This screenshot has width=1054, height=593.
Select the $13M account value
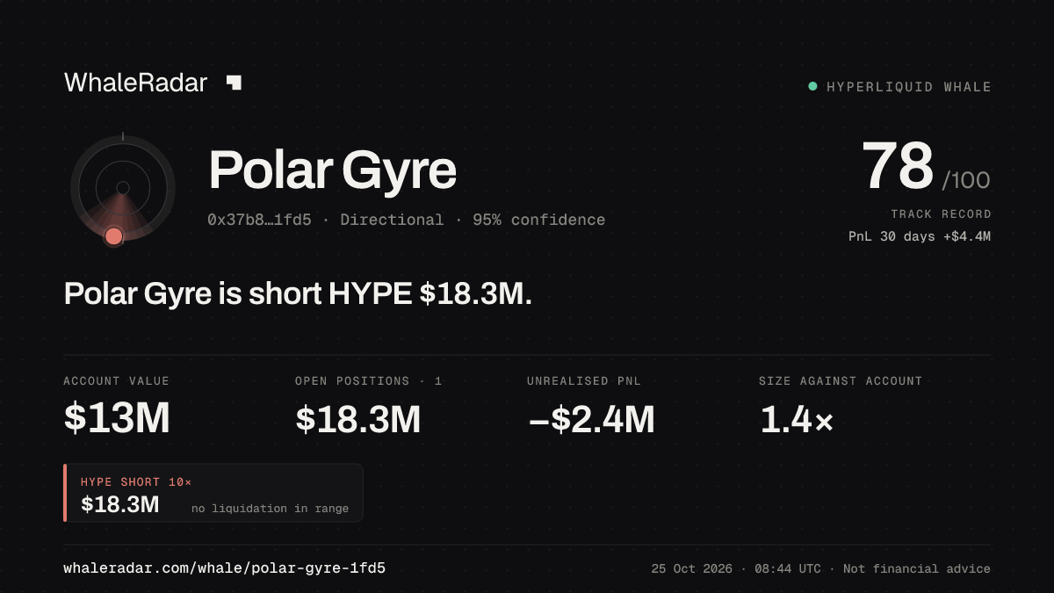[117, 418]
